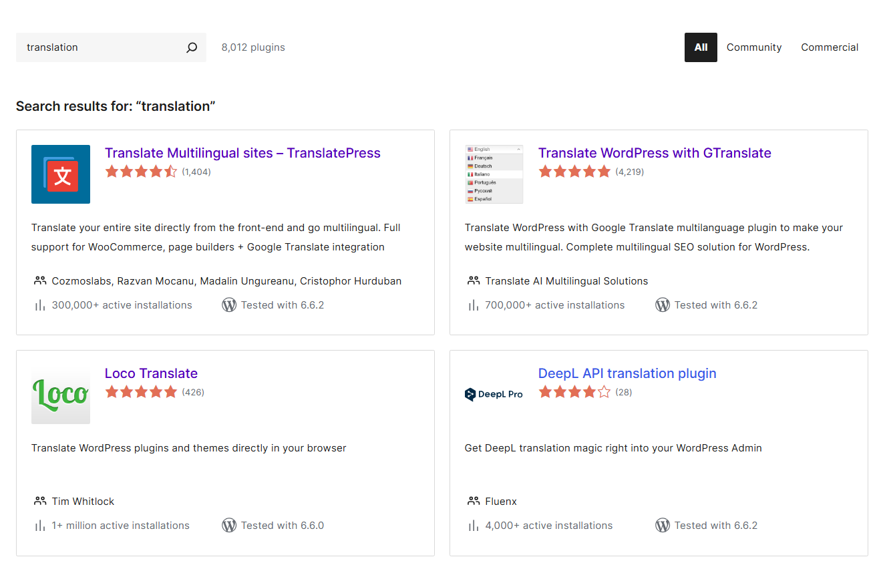Click the TranslatePress plugin logo

click(x=61, y=174)
